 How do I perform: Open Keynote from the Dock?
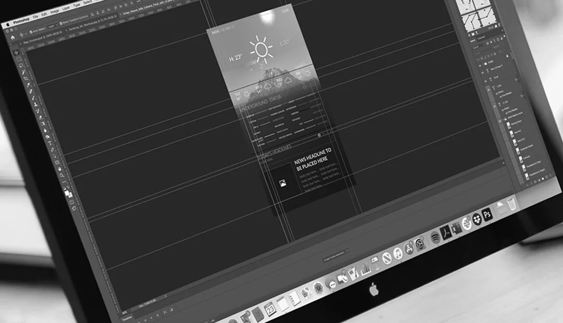point(375,263)
